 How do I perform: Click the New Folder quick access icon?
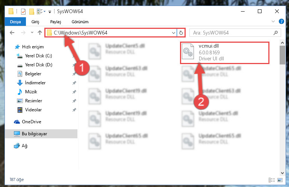click(x=32, y=12)
